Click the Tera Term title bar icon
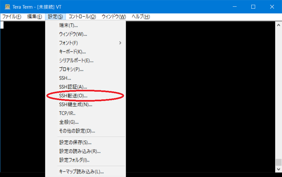282x177 pixels. [7, 7]
